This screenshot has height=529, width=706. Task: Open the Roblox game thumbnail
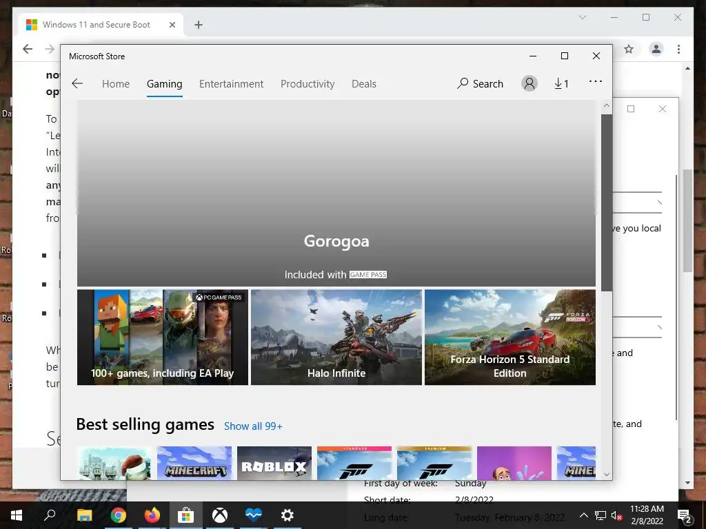274,463
